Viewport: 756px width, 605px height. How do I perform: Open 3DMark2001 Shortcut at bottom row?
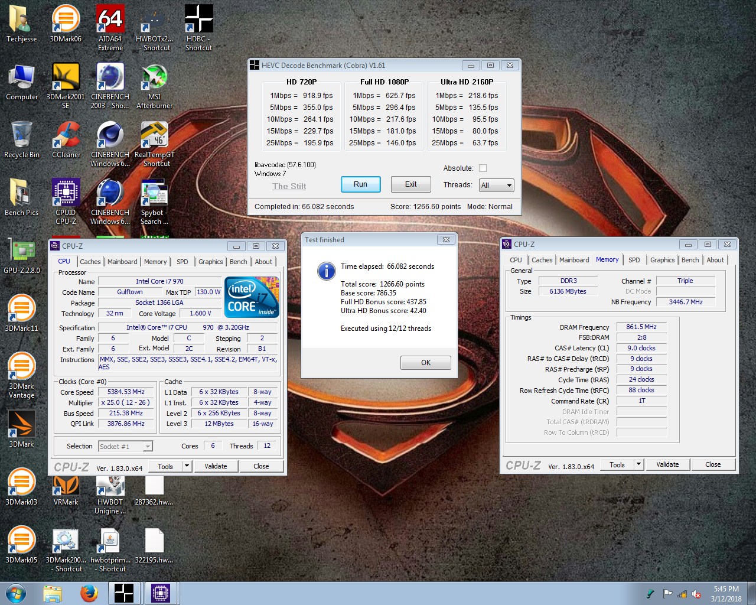click(66, 549)
